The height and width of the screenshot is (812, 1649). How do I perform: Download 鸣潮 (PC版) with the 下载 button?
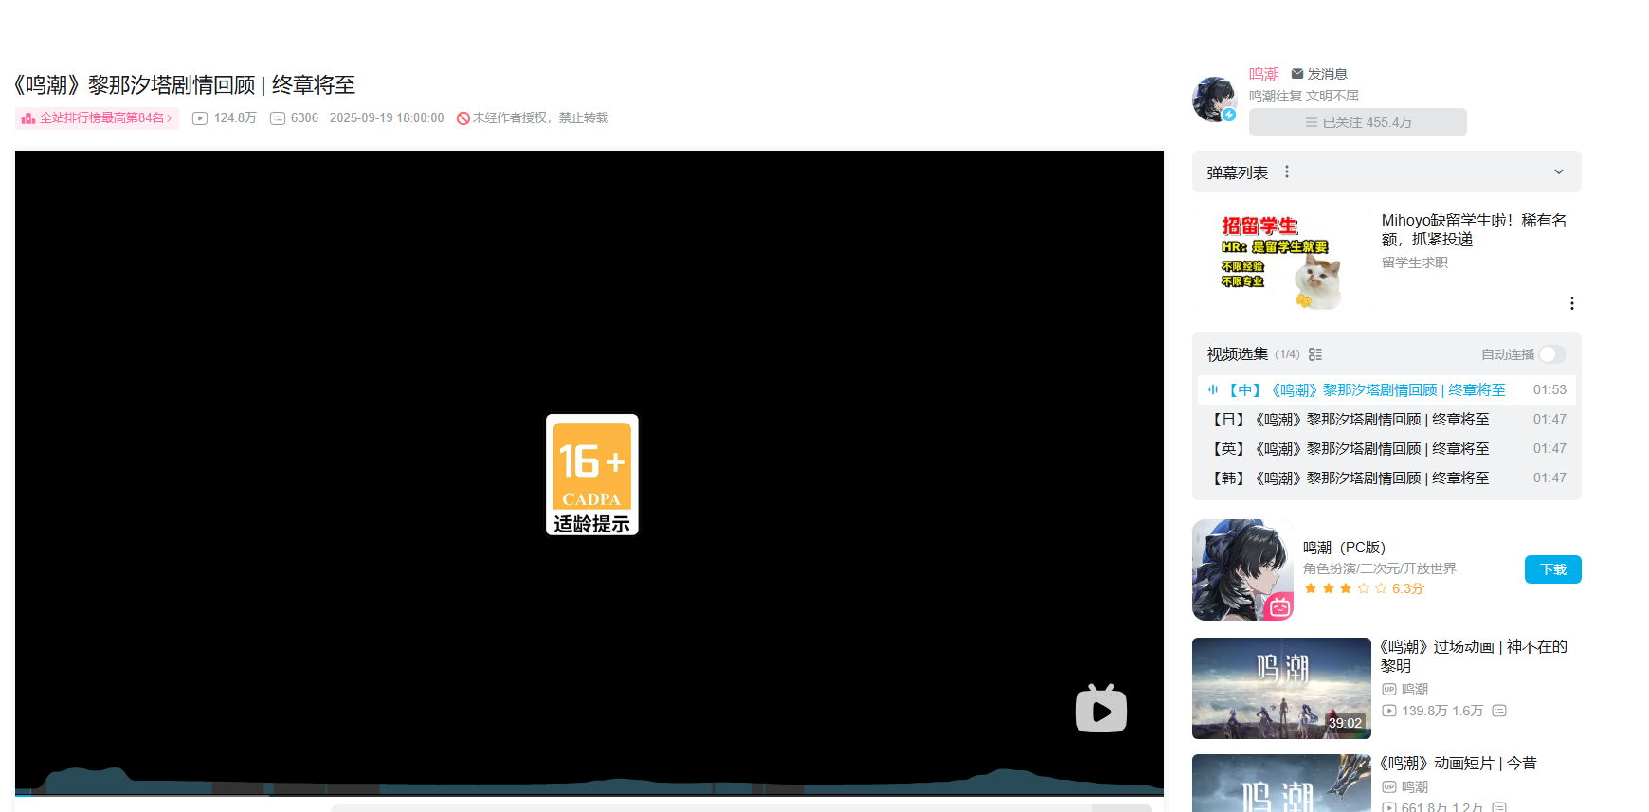[1553, 569]
